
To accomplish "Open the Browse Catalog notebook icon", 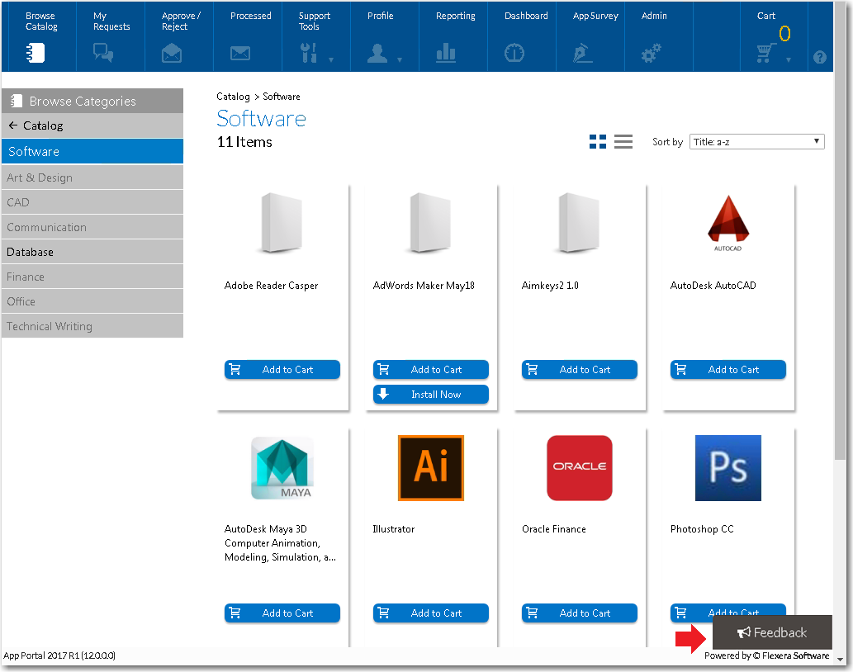I will tap(36, 54).
